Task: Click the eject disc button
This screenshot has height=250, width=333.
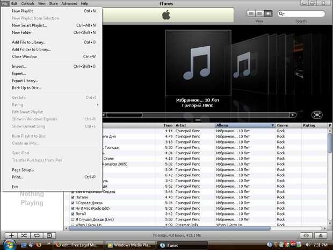Action: (x=321, y=235)
